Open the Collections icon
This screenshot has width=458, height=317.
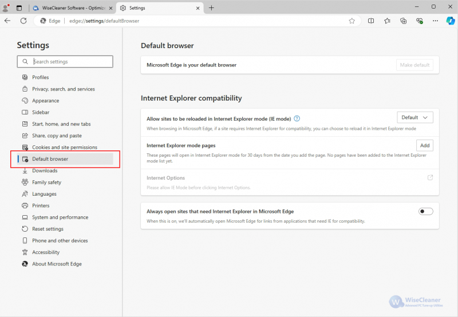404,21
